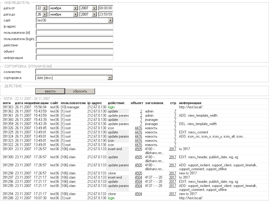Open object link 4504 in log row 391294

tap(138, 194)
